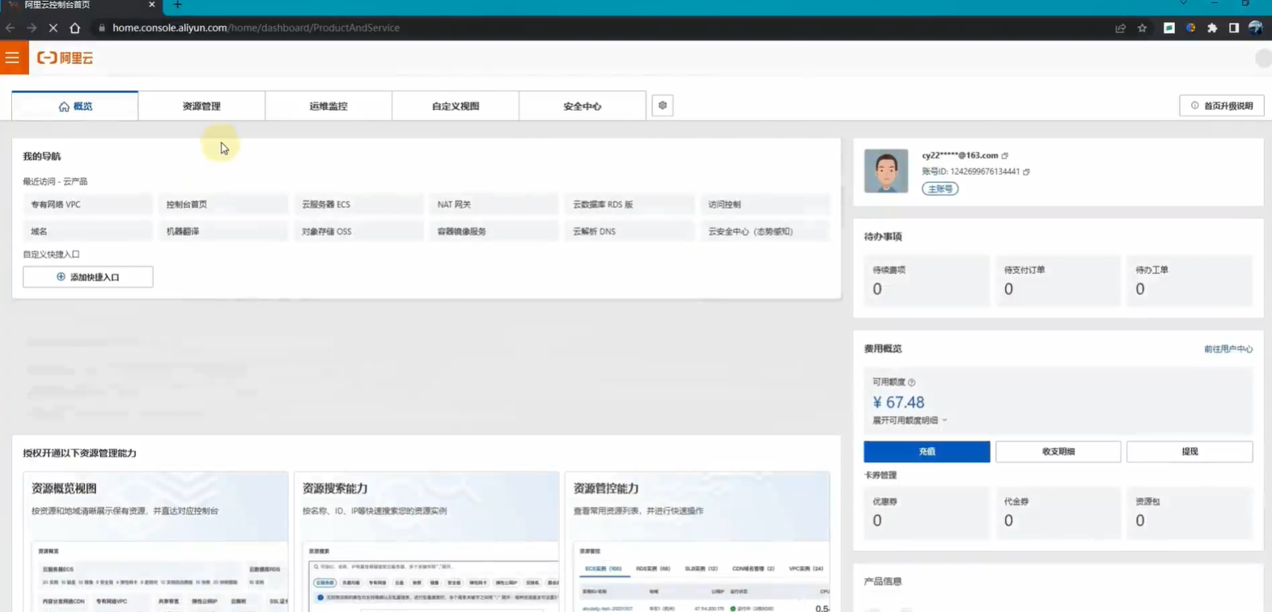1272x612 pixels.
Task: Open 云解析 DNS shortcut
Action: pos(630,231)
